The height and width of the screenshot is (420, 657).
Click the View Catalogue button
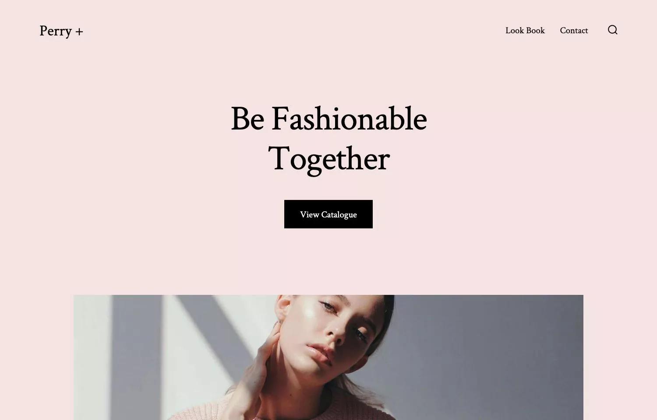tap(328, 214)
